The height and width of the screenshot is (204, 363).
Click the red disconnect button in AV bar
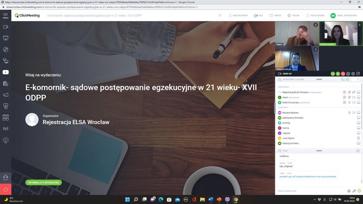pyautogui.click(x=343, y=74)
